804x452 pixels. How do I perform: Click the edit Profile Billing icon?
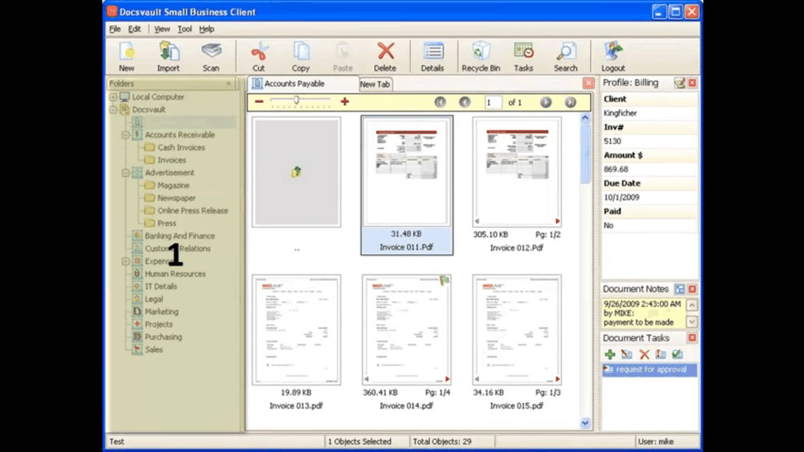pos(679,84)
